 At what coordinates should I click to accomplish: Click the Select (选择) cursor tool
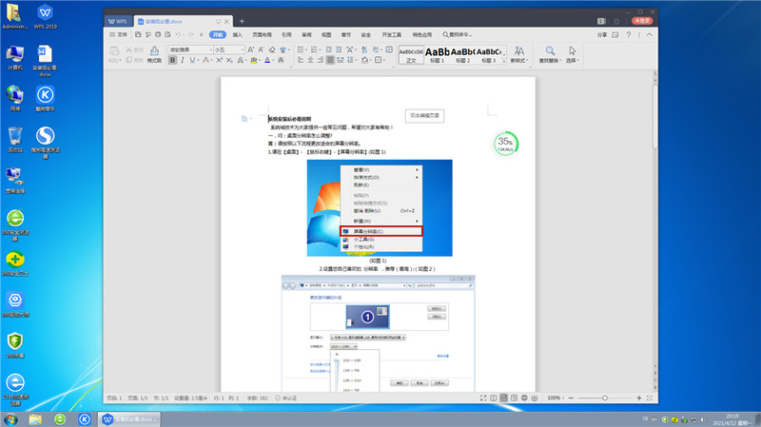coord(573,55)
